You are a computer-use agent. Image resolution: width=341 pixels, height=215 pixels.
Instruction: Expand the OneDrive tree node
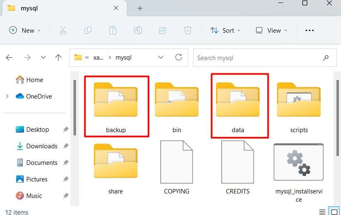click(x=7, y=97)
